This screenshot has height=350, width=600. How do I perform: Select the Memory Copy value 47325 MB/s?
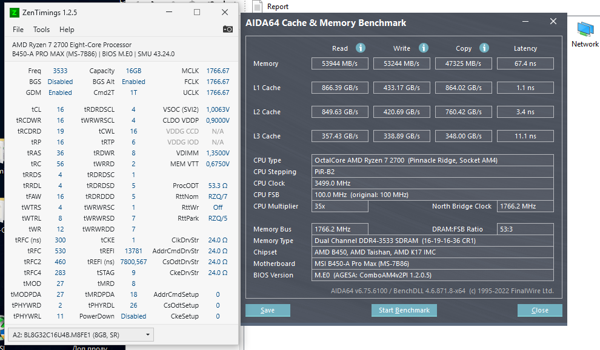tap(464, 63)
